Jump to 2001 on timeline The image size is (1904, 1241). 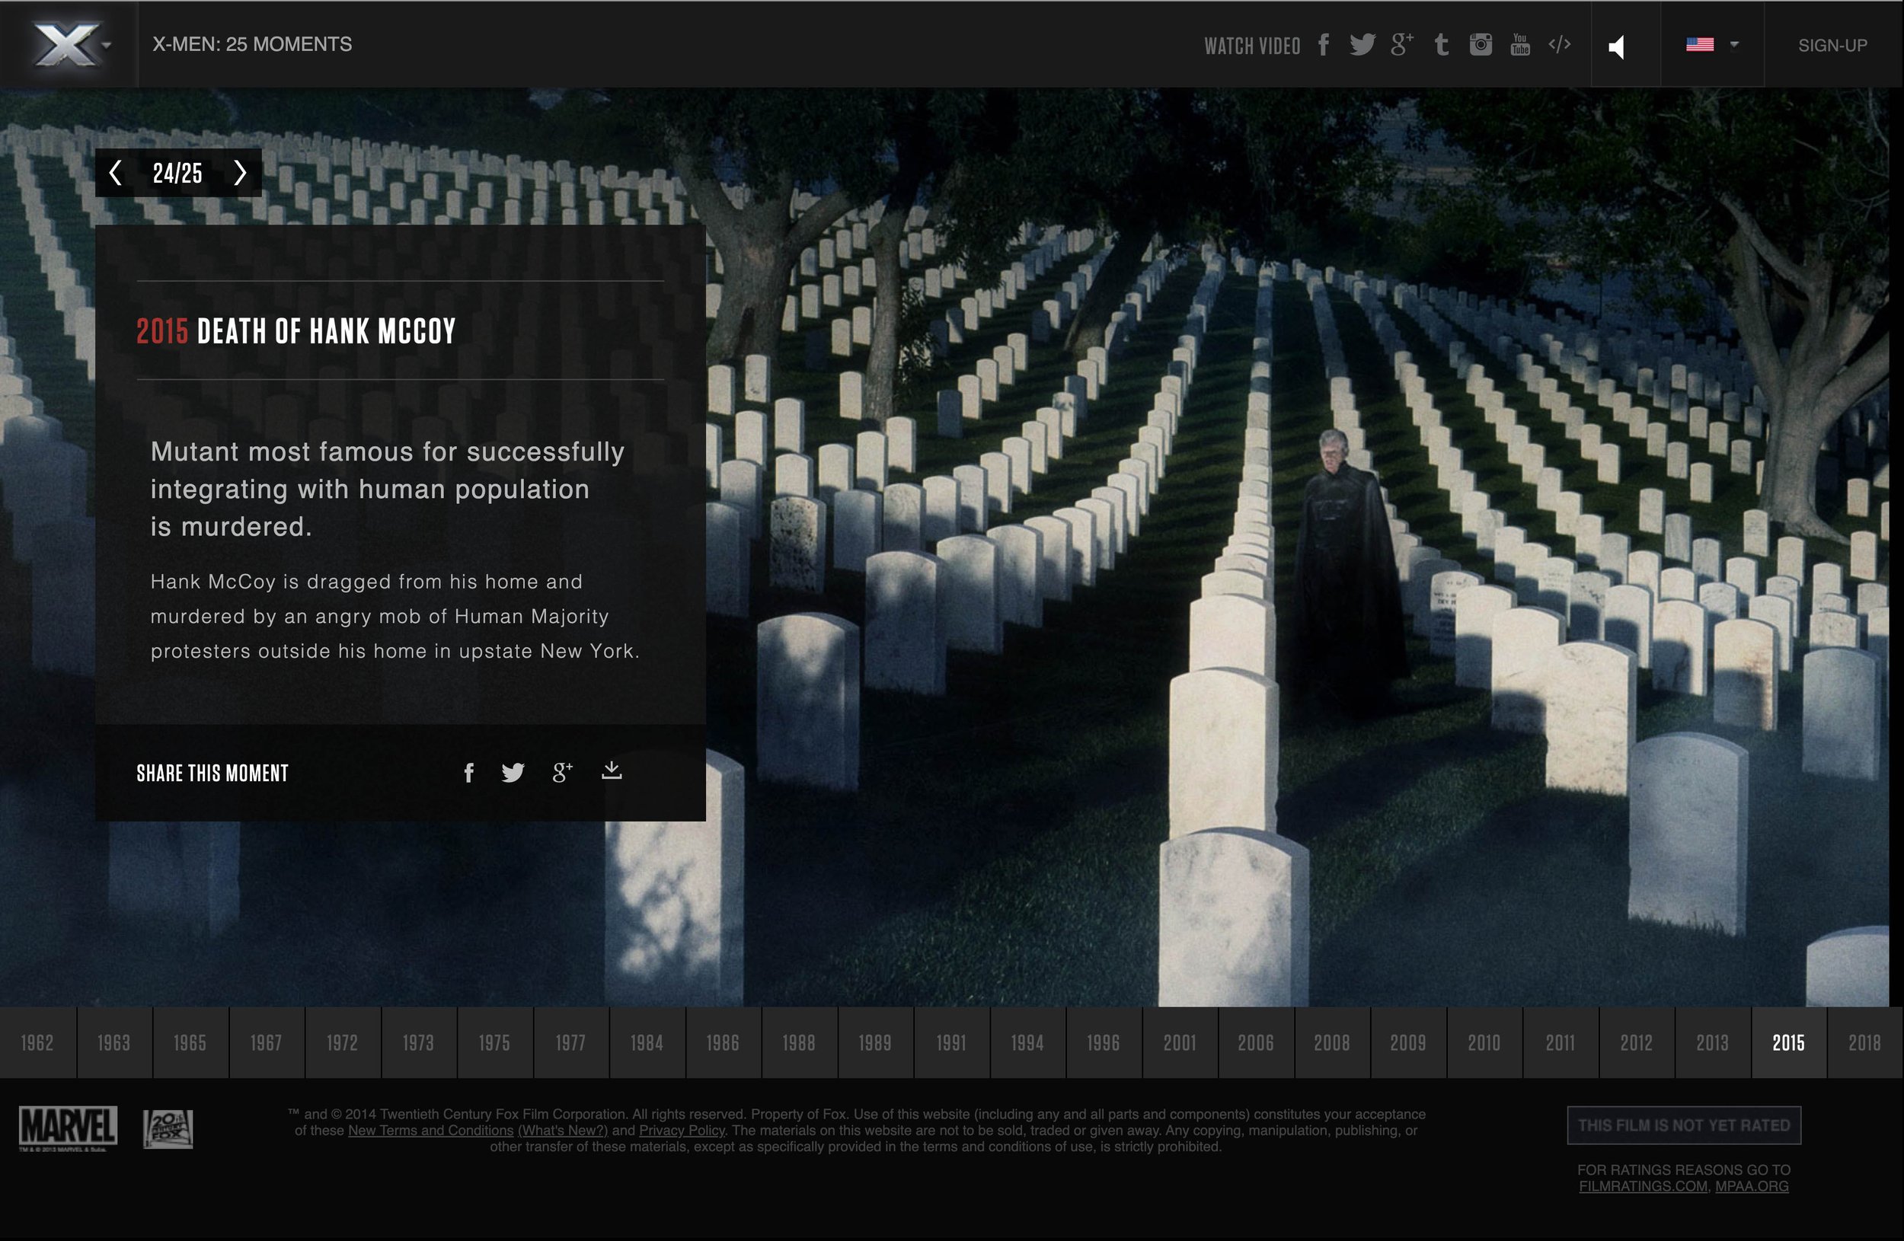[1179, 1043]
